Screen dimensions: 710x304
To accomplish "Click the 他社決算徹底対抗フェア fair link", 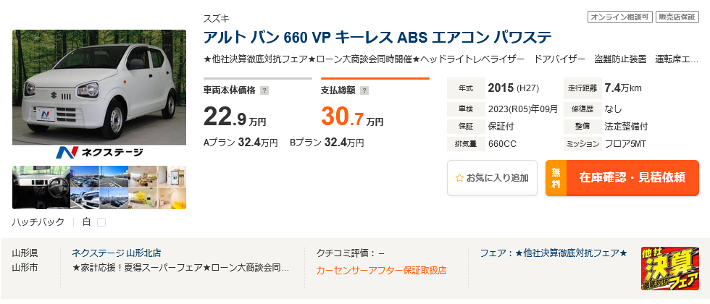I will [x=554, y=253].
